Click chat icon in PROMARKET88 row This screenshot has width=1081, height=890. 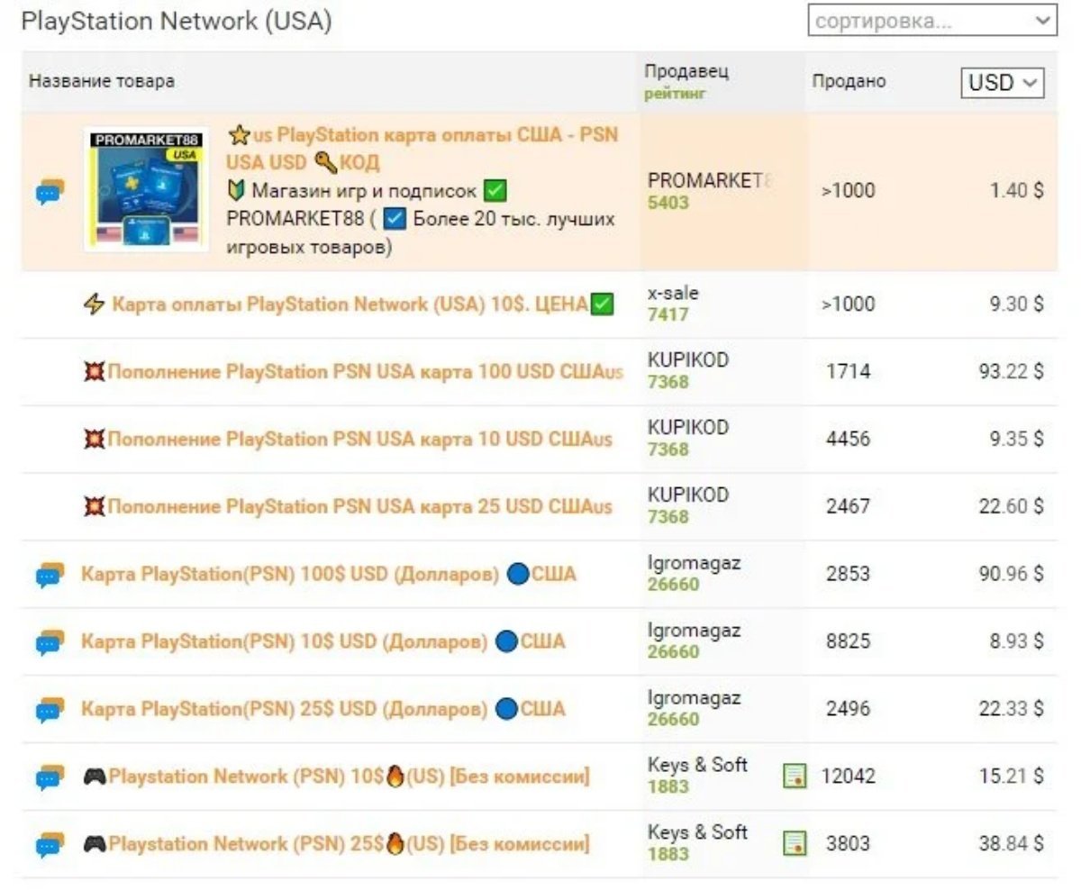[x=50, y=191]
